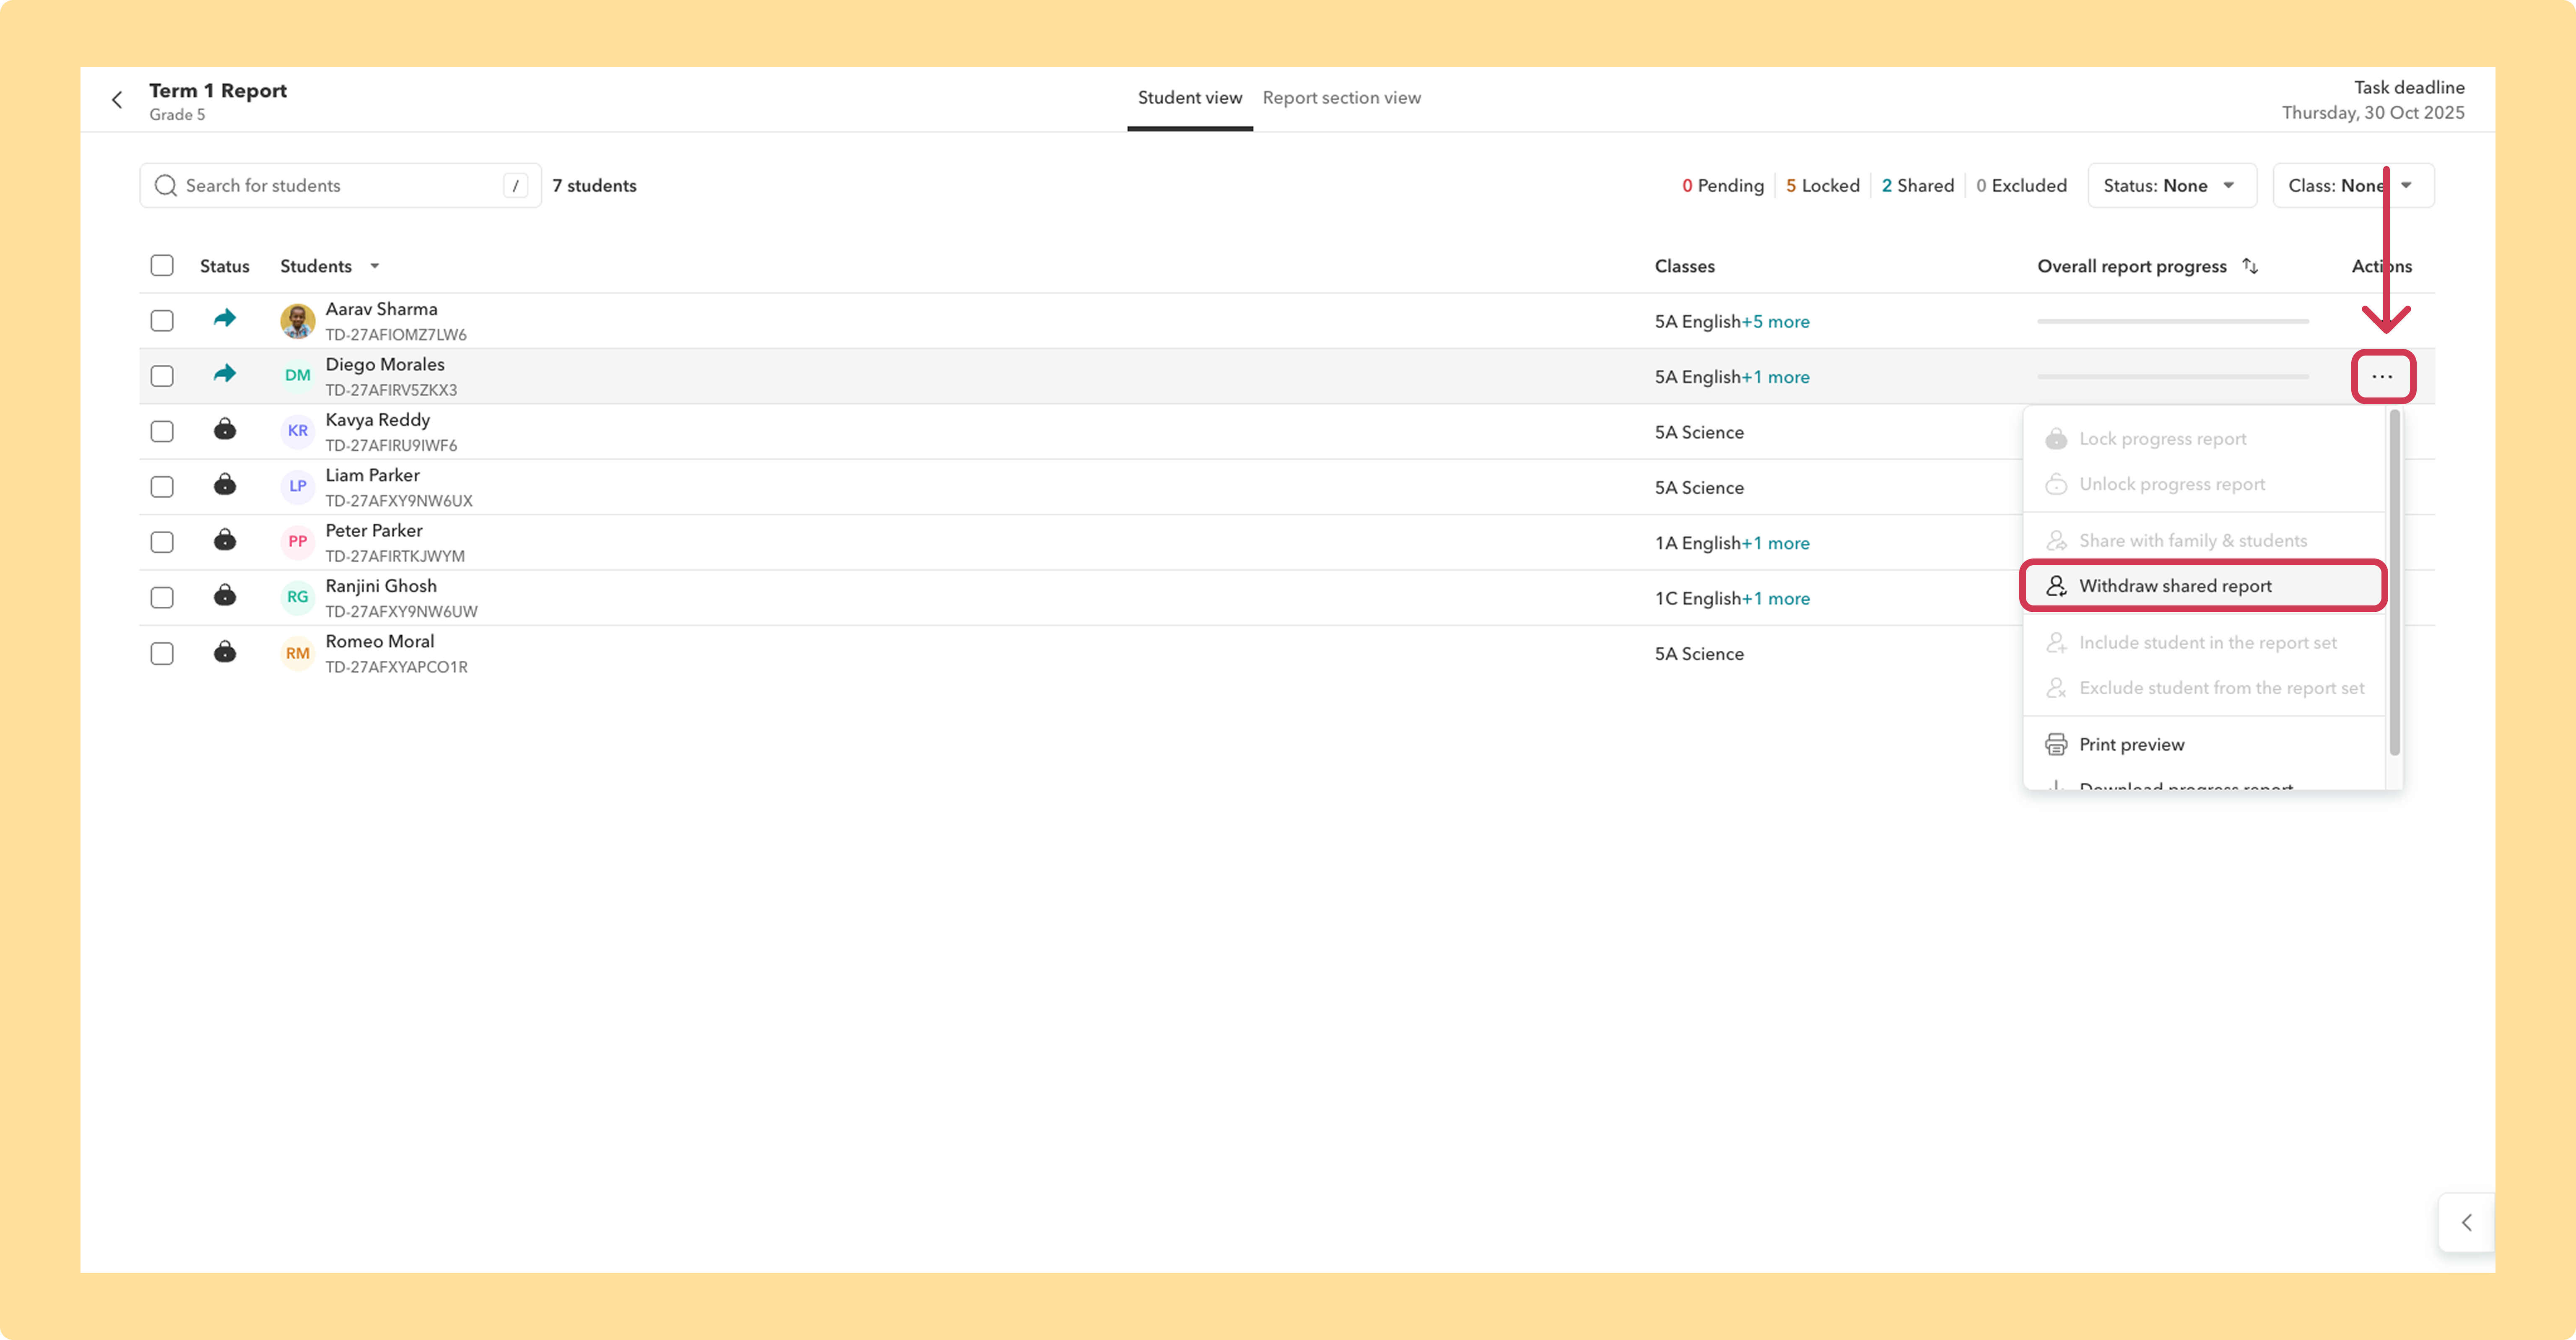The height and width of the screenshot is (1340, 2576).
Task: Mark the checkbox for Romeo Moral
Action: pyautogui.click(x=162, y=653)
